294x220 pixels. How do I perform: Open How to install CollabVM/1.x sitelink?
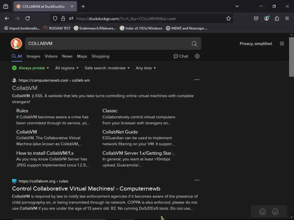tap(45, 153)
